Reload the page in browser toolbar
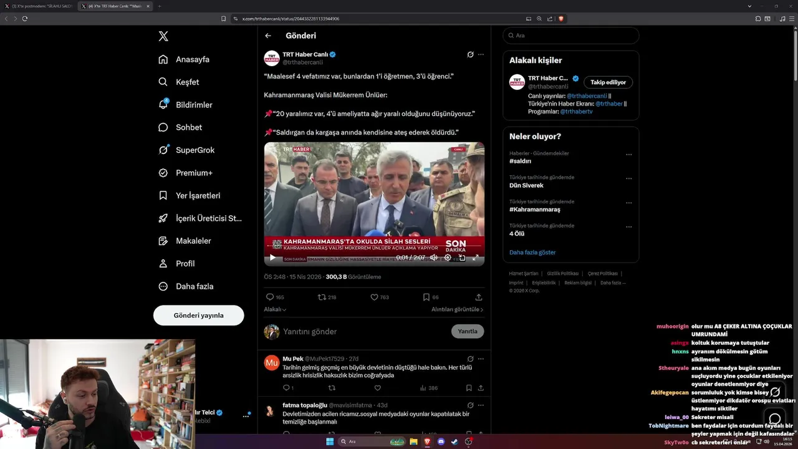This screenshot has width=798, height=449. (x=25, y=19)
